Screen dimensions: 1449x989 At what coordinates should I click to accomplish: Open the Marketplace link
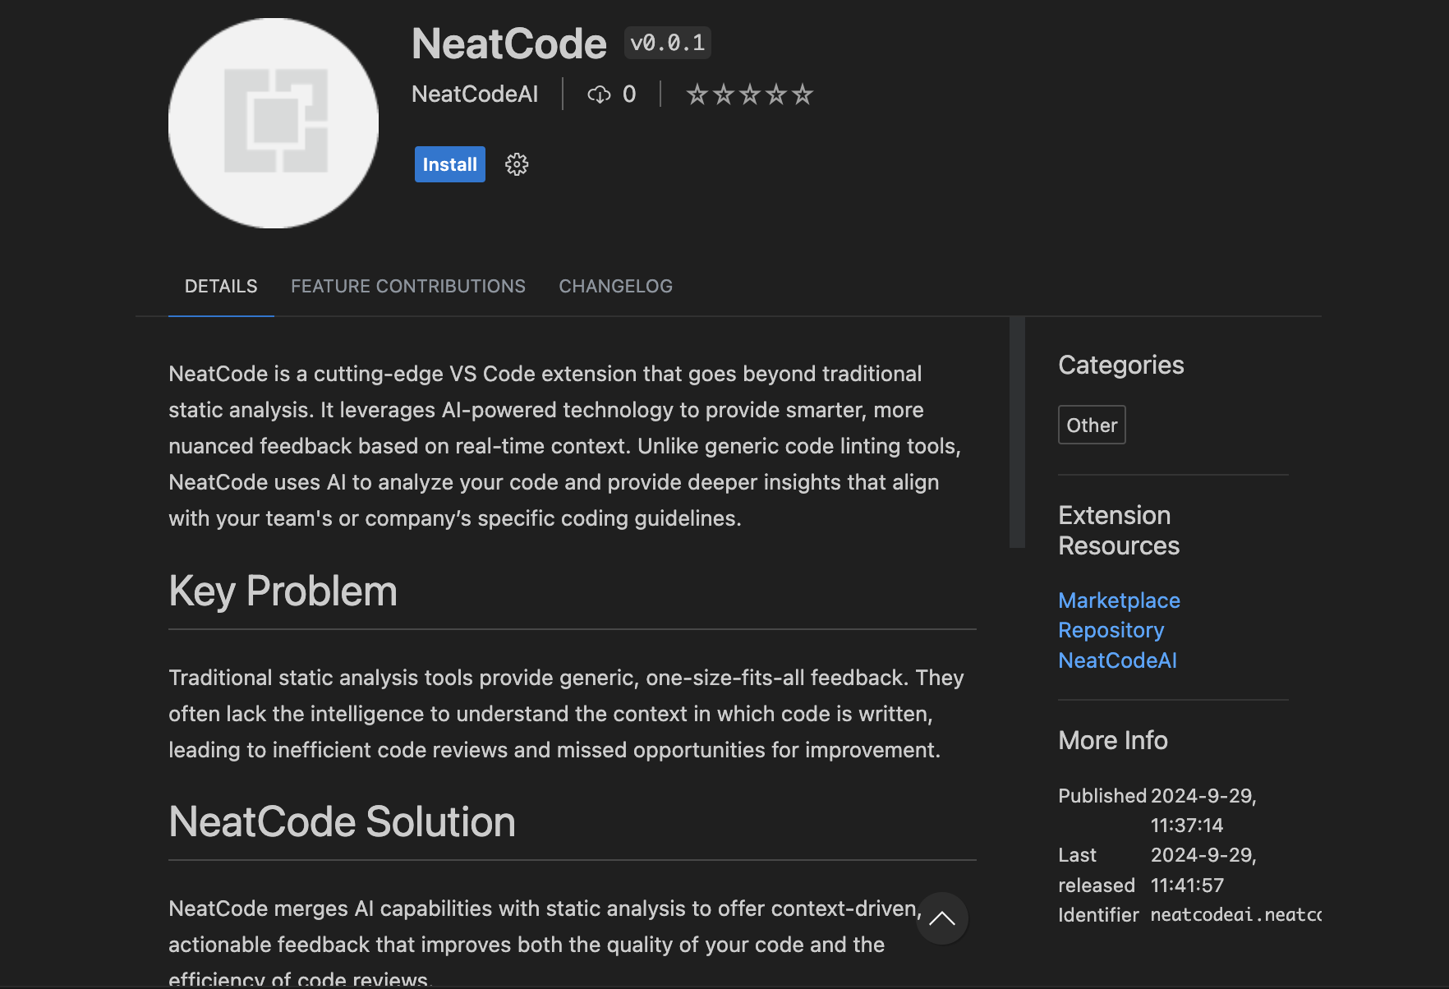click(1119, 600)
